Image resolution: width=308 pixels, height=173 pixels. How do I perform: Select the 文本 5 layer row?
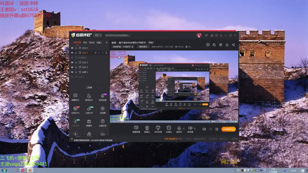point(90,48)
